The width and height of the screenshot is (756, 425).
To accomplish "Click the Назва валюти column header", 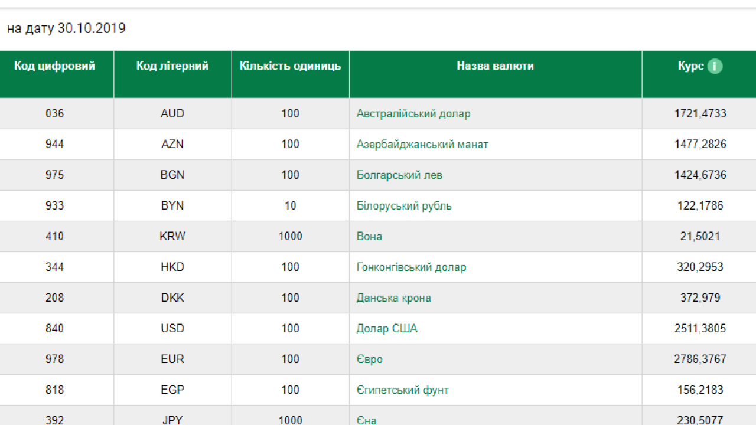I will 495,66.
